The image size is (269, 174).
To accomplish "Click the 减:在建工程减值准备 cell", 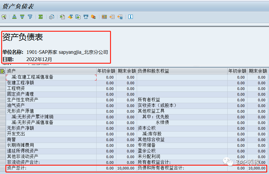I will pyautogui.click(x=51, y=77).
